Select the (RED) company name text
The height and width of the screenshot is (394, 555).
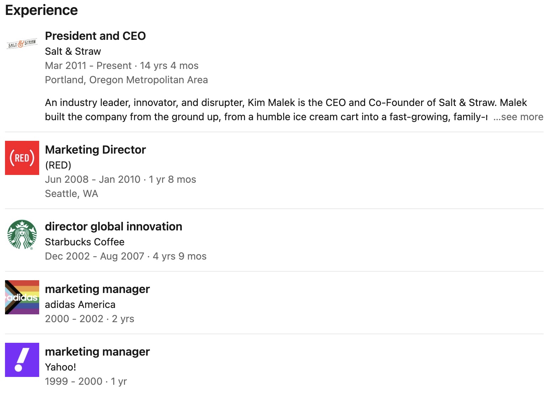tap(58, 165)
